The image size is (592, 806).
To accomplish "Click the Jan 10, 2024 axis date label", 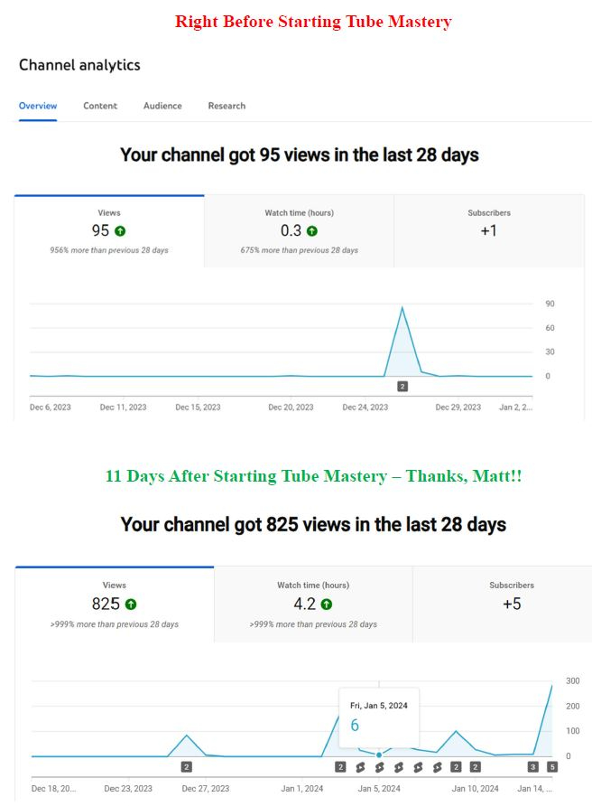I will tap(475, 789).
